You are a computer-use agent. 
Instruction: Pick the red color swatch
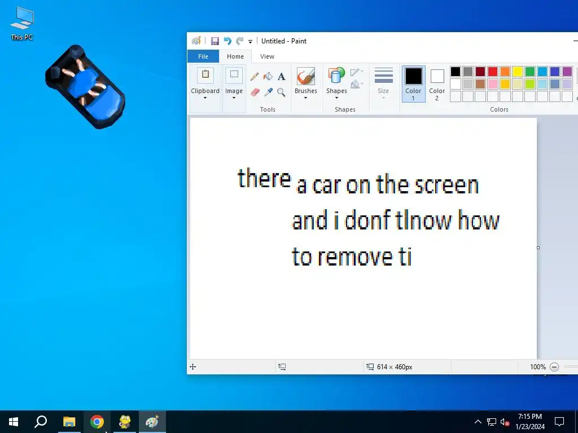[492, 72]
